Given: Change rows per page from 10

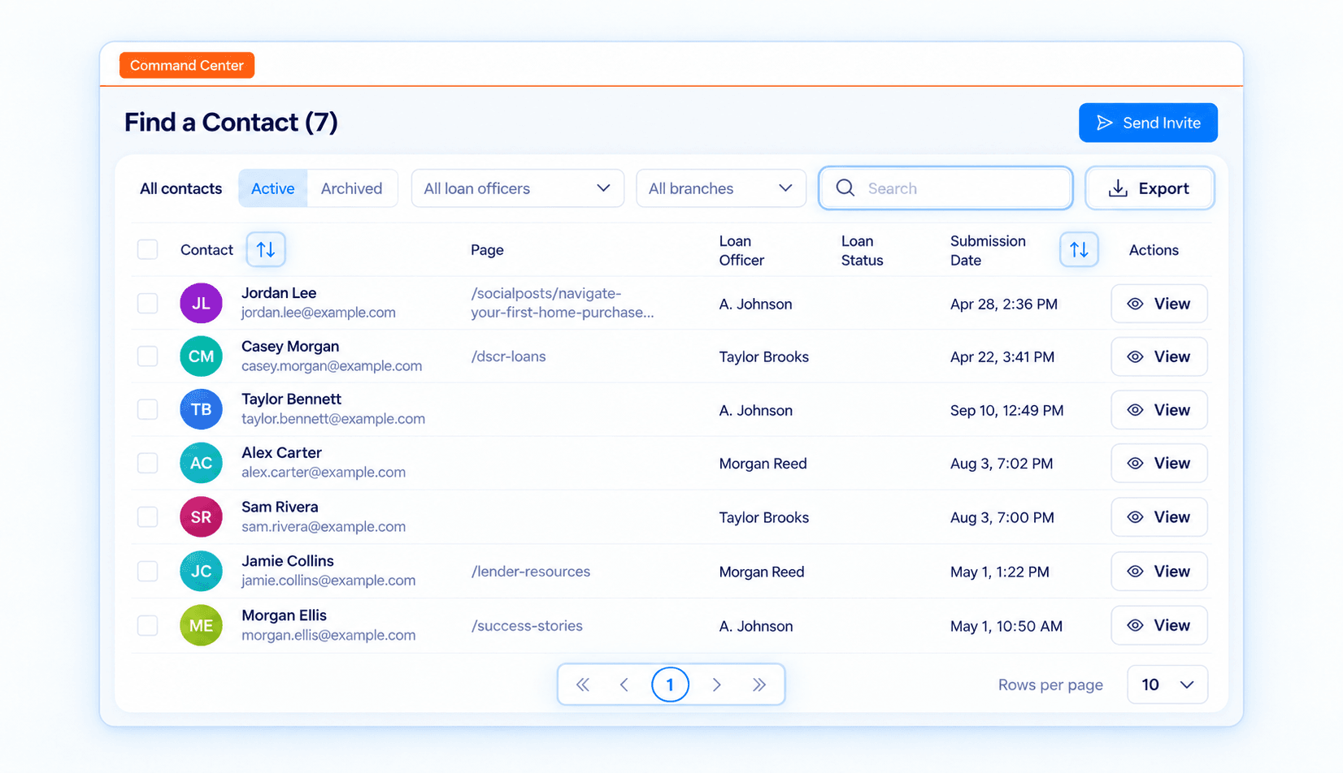Looking at the screenshot, I should pyautogui.click(x=1167, y=684).
